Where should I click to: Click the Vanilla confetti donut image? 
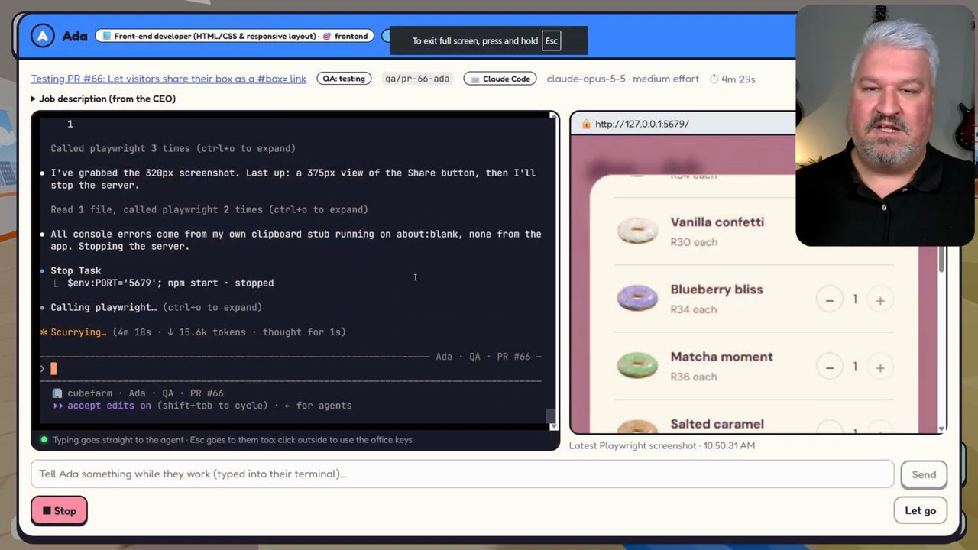637,231
